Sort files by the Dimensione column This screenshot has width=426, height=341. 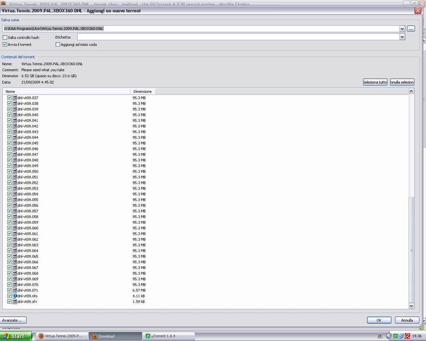[x=142, y=91]
